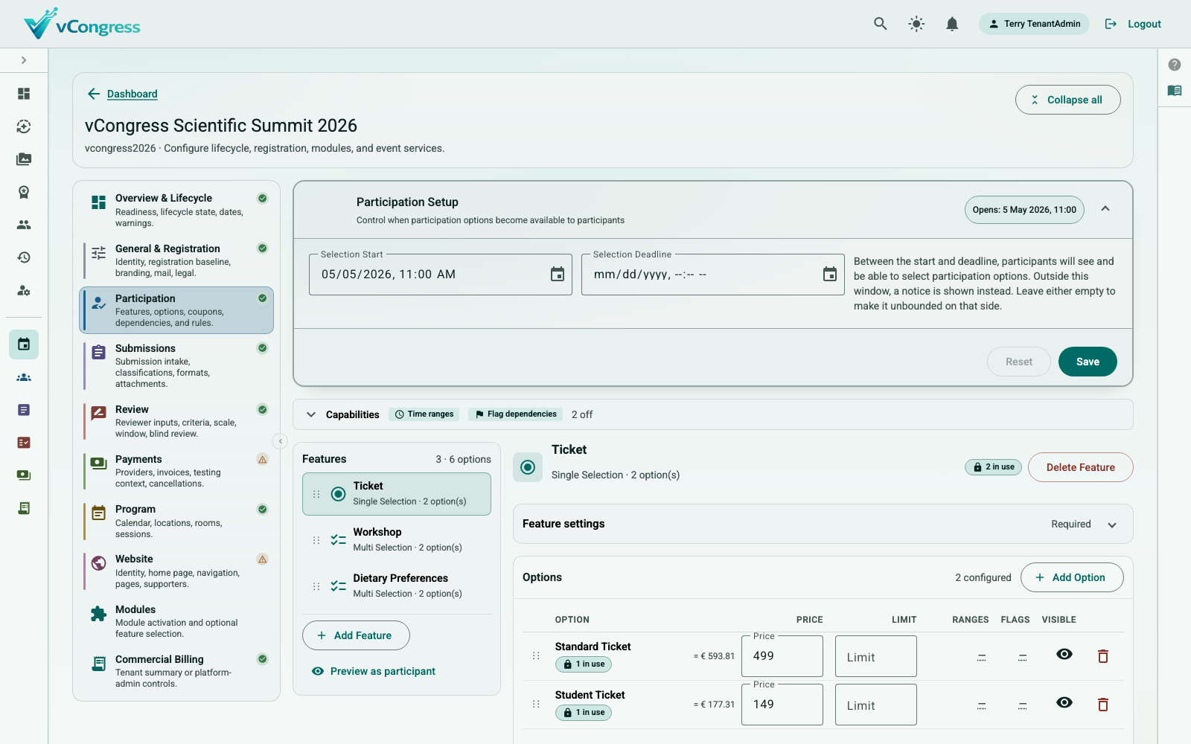Viewport: 1191px width, 744px height.
Task: Click Delete Feature button
Action: (x=1081, y=467)
